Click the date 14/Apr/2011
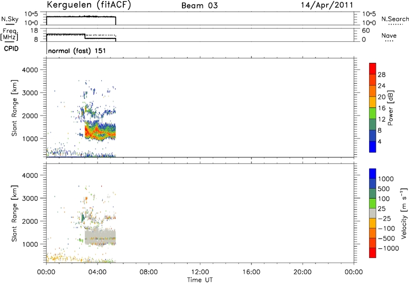 click(x=327, y=5)
